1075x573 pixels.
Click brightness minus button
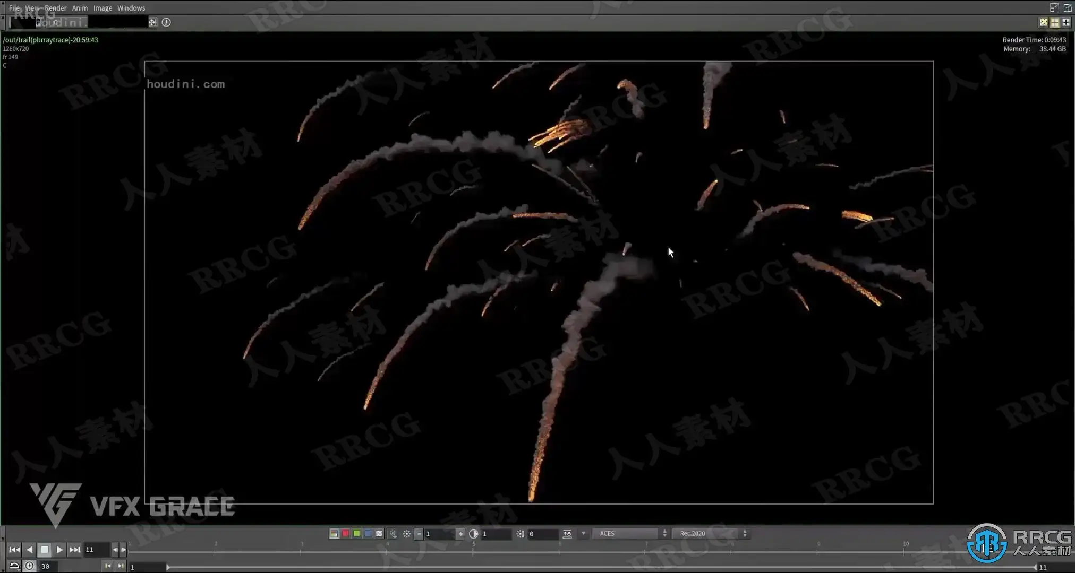pos(419,534)
